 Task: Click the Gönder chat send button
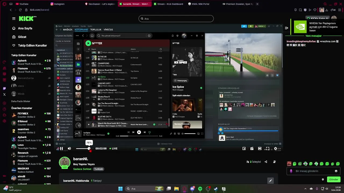(334, 179)
